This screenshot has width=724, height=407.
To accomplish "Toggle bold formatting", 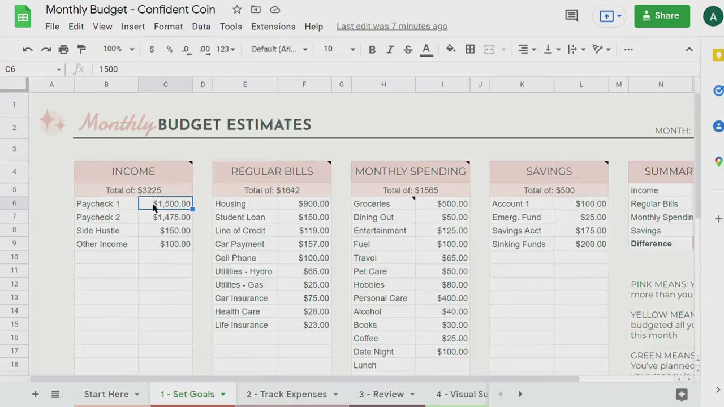I will click(372, 49).
